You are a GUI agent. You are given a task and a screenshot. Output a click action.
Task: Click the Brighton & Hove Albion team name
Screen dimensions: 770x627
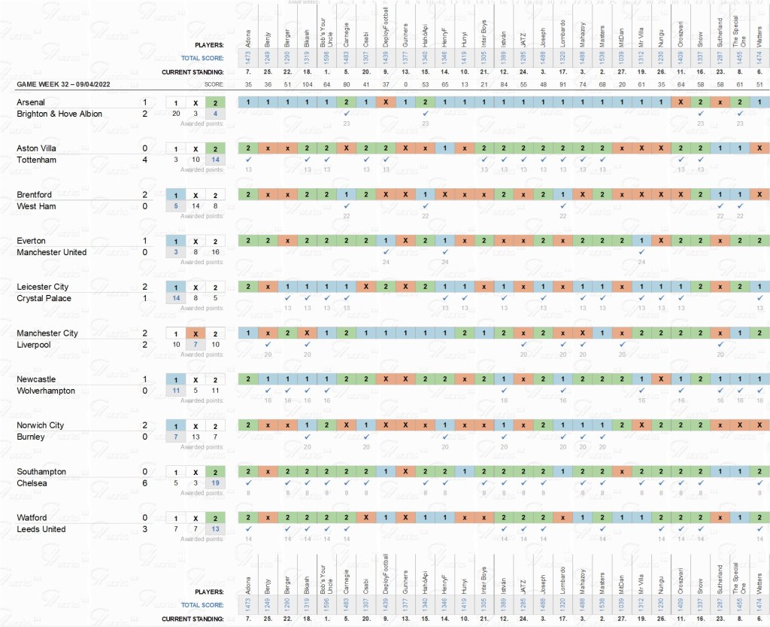[x=59, y=114]
